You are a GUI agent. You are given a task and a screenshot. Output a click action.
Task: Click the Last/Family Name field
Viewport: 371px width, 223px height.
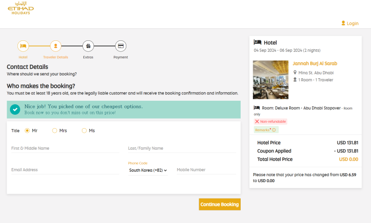click(x=181, y=148)
